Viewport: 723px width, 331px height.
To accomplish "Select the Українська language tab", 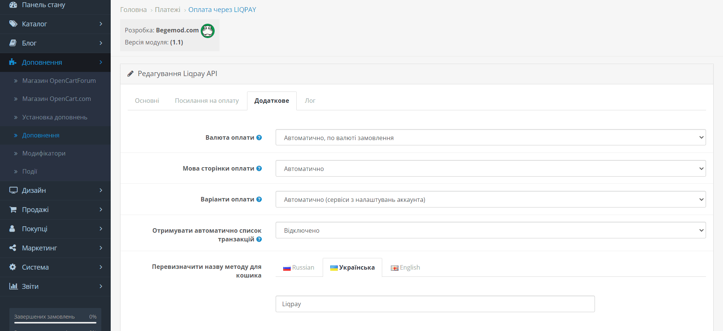I will (352, 267).
